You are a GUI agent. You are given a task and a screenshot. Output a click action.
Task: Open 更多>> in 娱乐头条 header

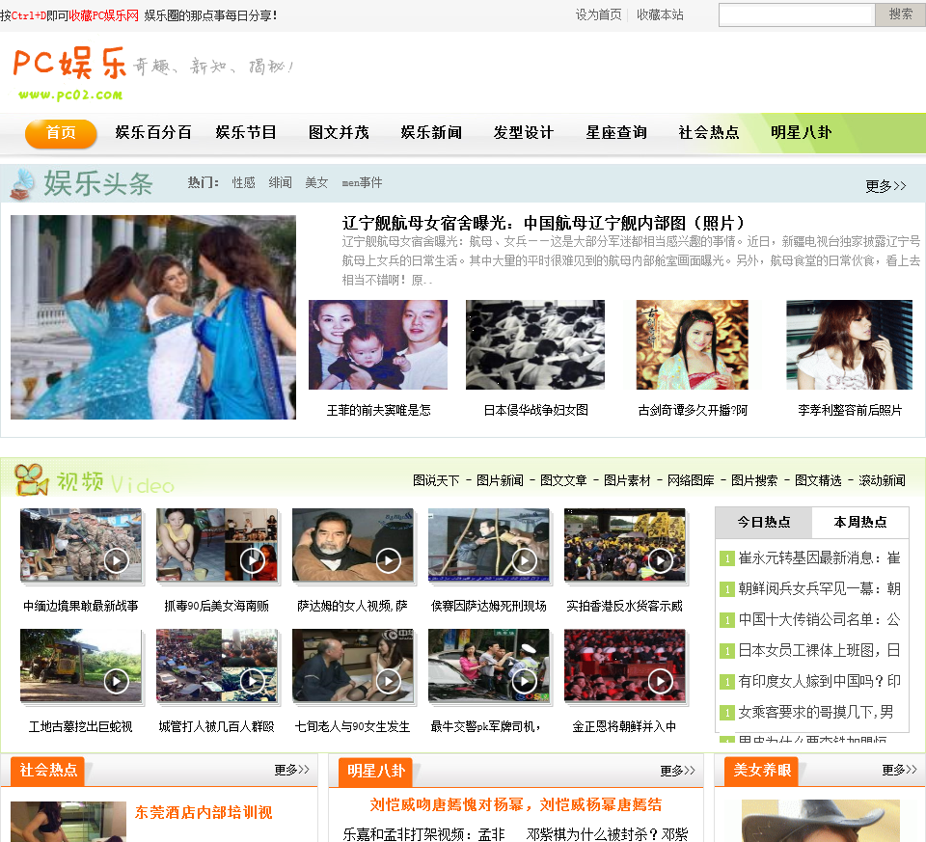point(885,186)
